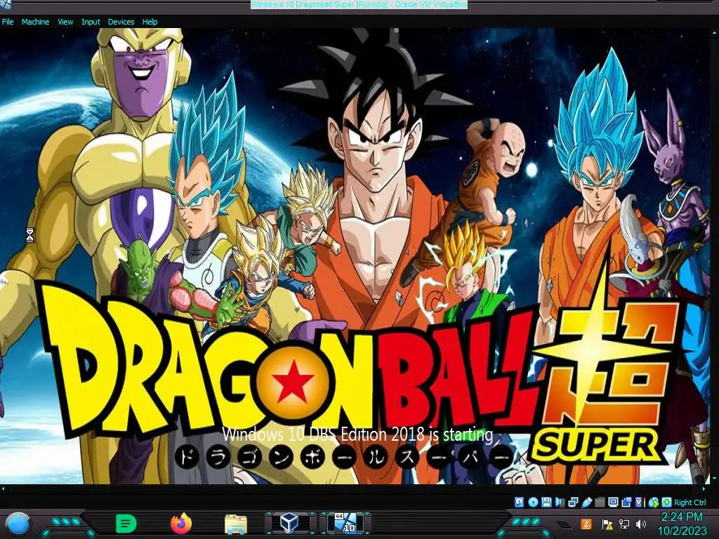Click the VirtualBox window title bar icon
The width and height of the screenshot is (719, 539).
pos(6,5)
